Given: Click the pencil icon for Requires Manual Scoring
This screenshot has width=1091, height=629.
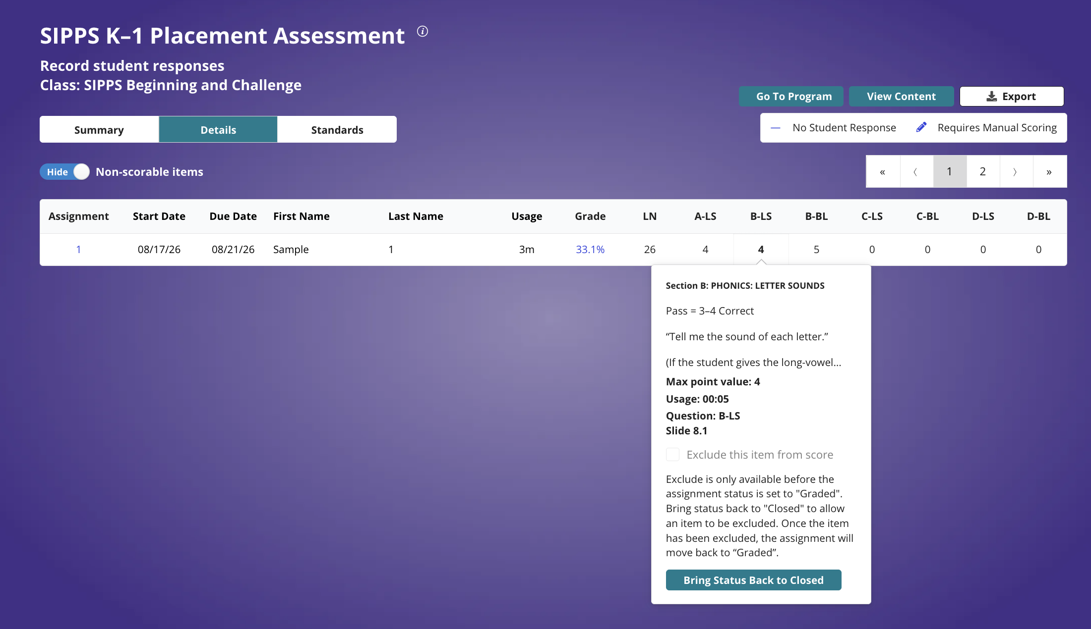Looking at the screenshot, I should pyautogui.click(x=921, y=127).
